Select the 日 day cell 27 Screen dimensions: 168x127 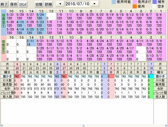[64, 68]
